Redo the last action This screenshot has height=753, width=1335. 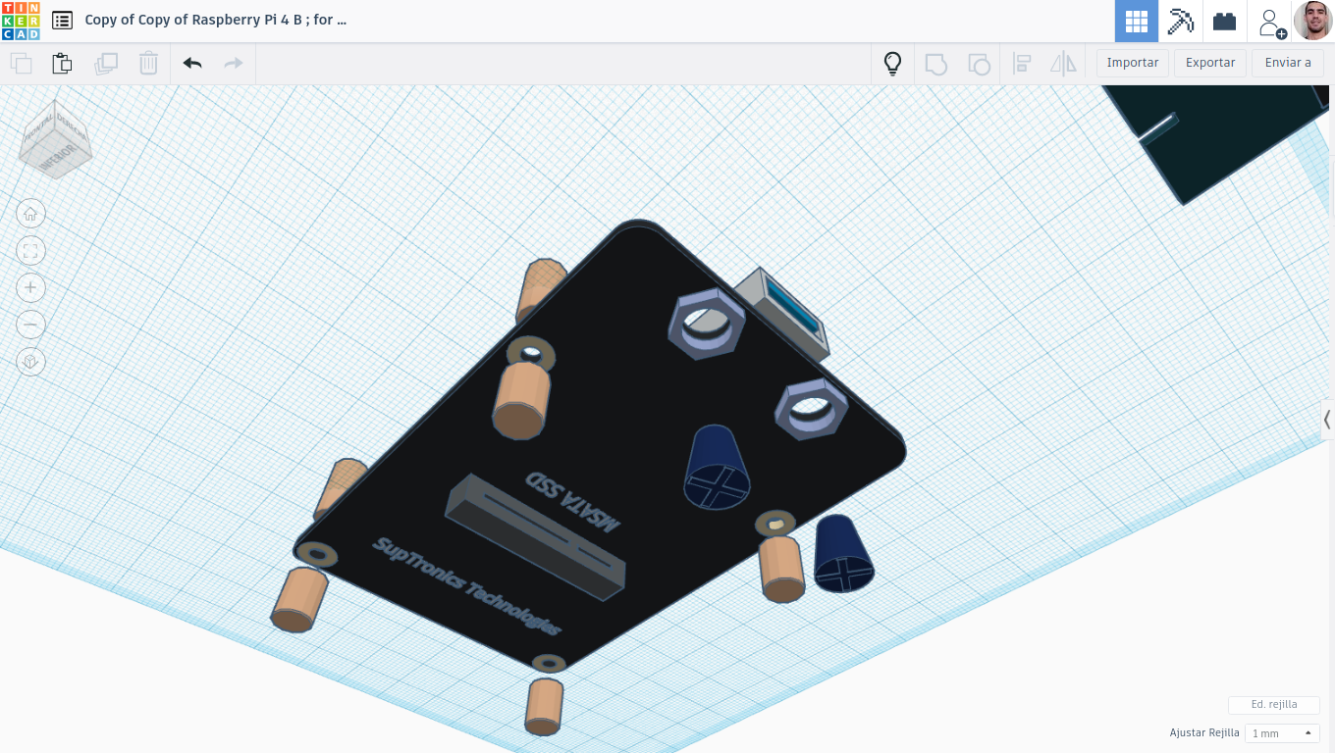coord(233,64)
